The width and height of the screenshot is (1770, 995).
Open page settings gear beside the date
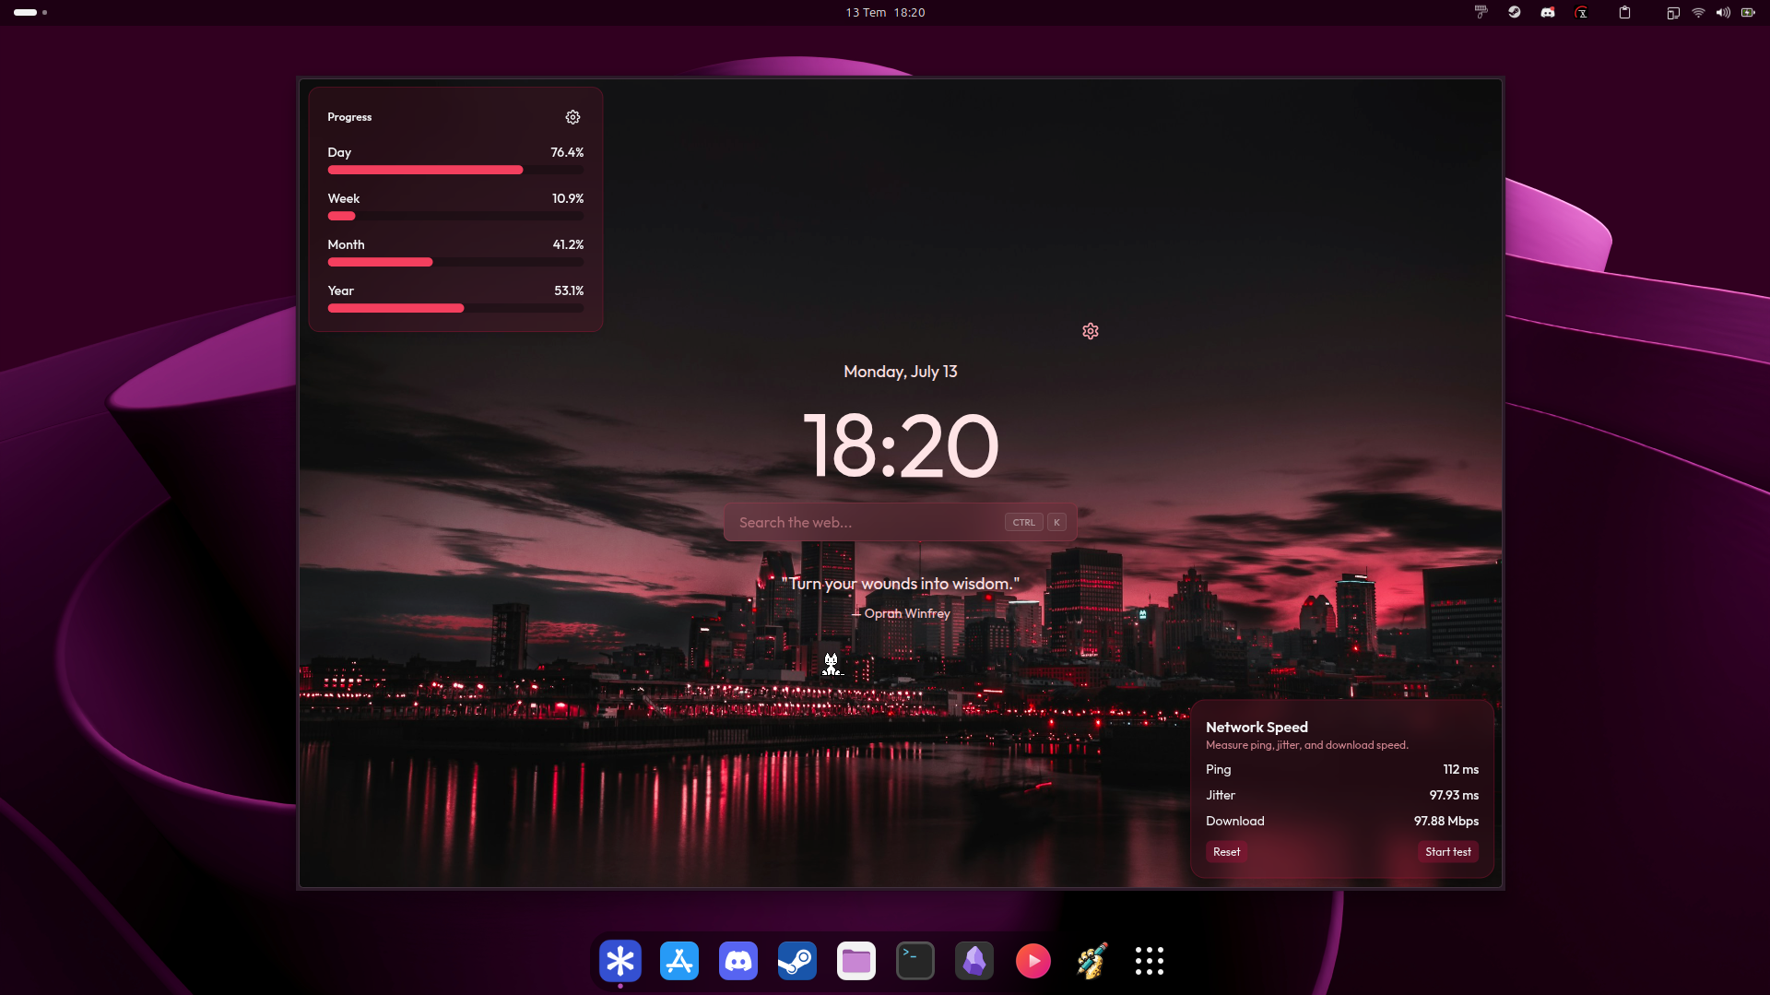point(1091,331)
